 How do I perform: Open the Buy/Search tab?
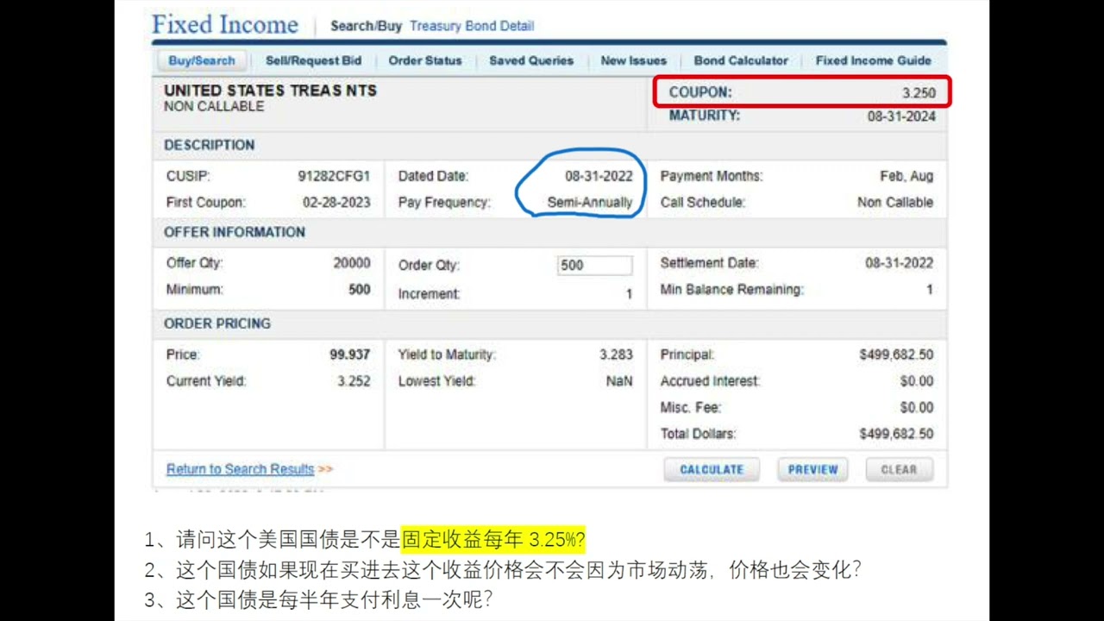click(x=202, y=60)
